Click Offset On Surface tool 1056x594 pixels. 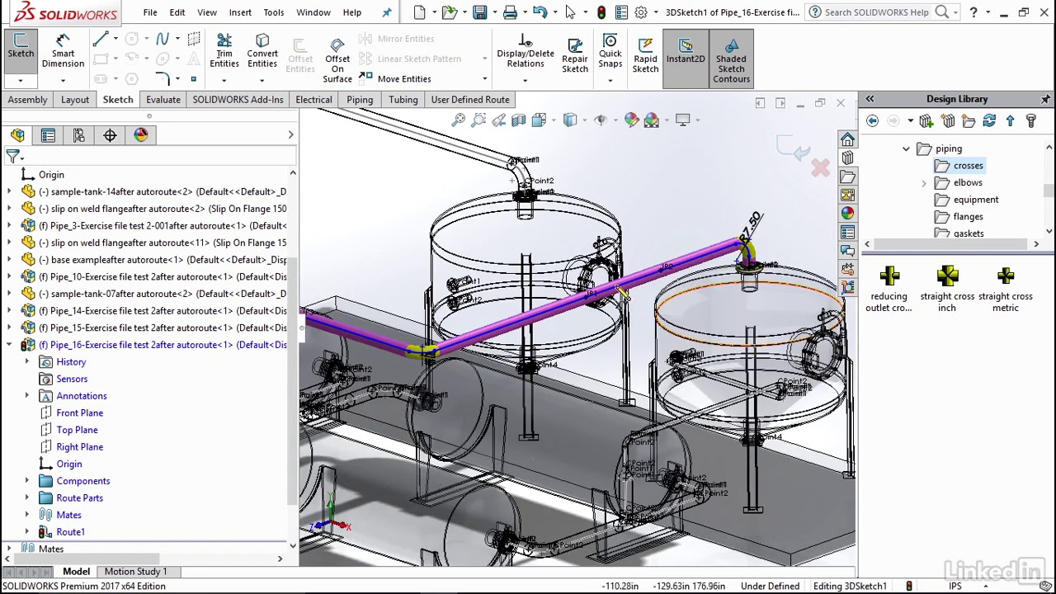pyautogui.click(x=337, y=59)
